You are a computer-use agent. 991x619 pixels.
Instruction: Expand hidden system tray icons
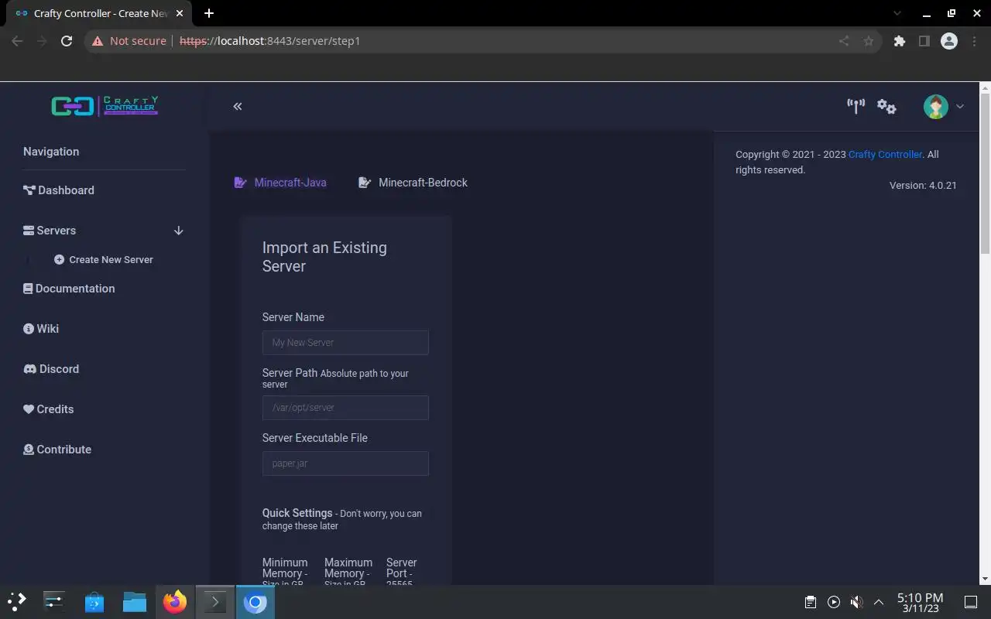[x=879, y=602]
